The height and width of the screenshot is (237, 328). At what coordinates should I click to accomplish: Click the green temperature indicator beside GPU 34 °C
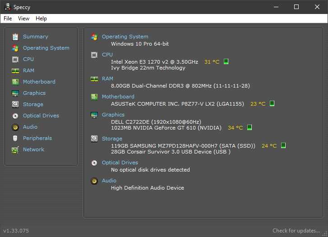(249, 127)
